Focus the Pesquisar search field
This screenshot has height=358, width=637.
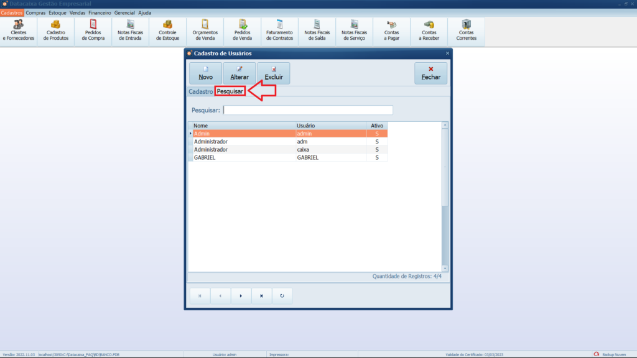pyautogui.click(x=308, y=110)
